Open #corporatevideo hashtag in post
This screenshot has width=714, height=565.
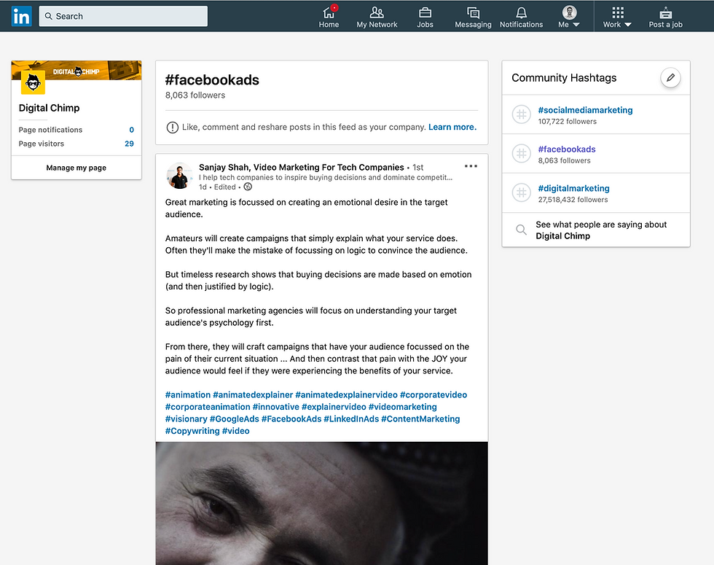(433, 394)
